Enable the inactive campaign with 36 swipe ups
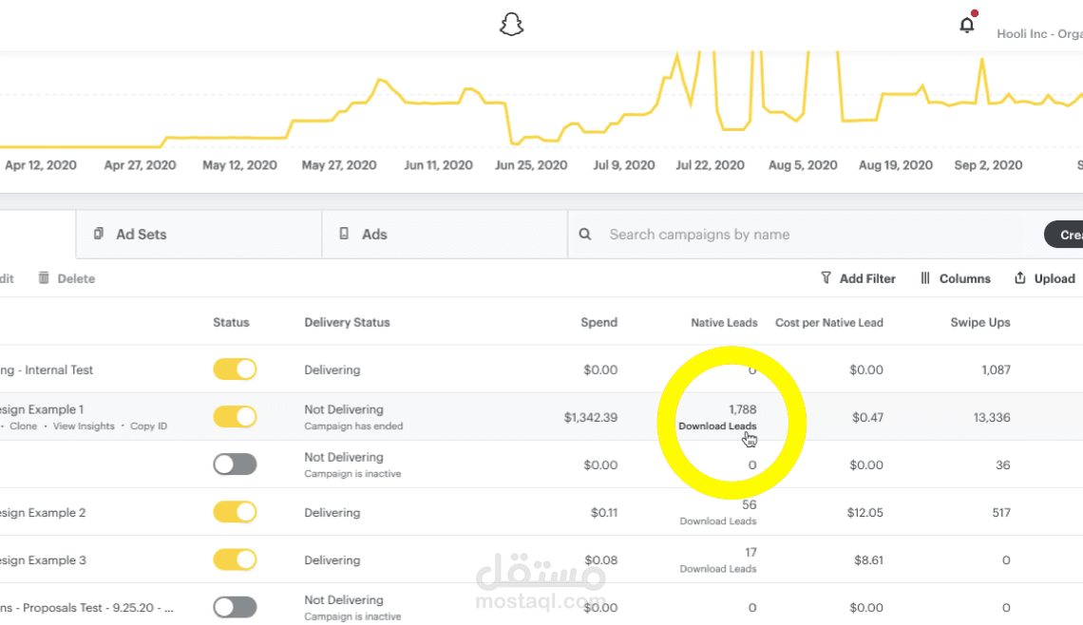 [x=235, y=464]
